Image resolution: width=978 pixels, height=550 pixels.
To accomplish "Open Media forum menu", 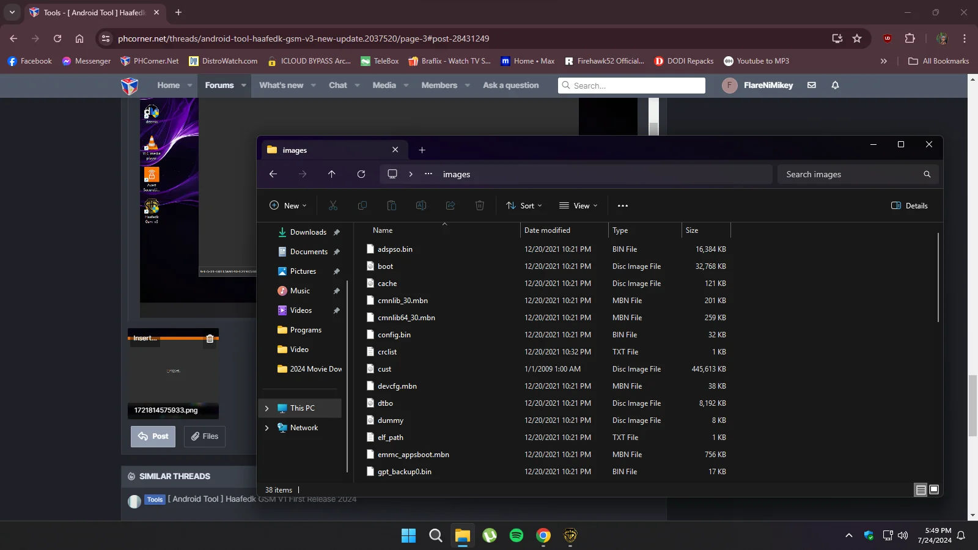I will (x=384, y=86).
